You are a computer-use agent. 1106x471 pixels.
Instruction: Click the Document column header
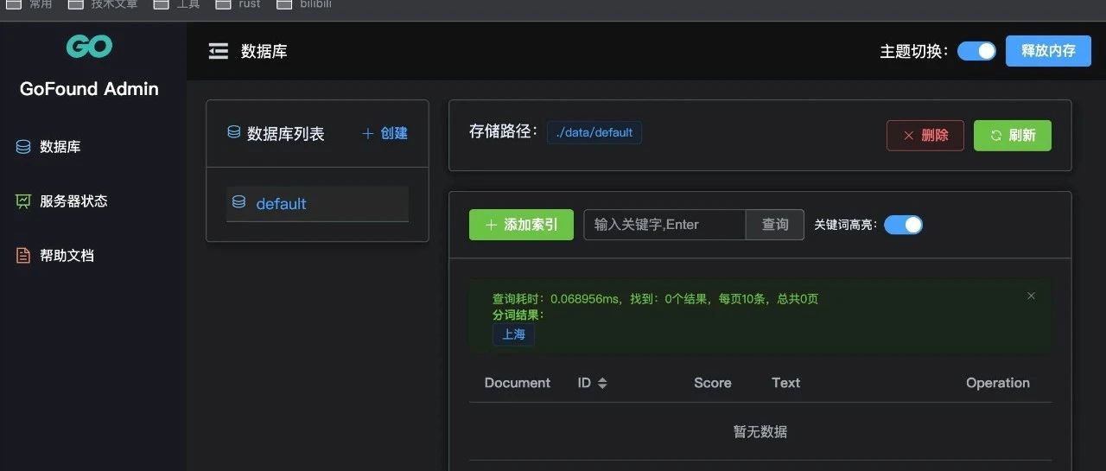[518, 383]
